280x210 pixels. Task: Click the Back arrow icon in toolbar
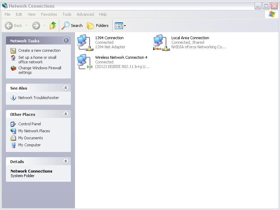8,26
